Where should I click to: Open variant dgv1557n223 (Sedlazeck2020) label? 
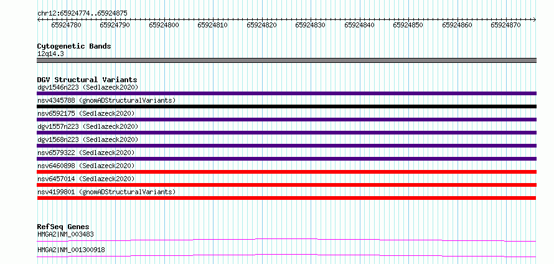[x=88, y=126]
